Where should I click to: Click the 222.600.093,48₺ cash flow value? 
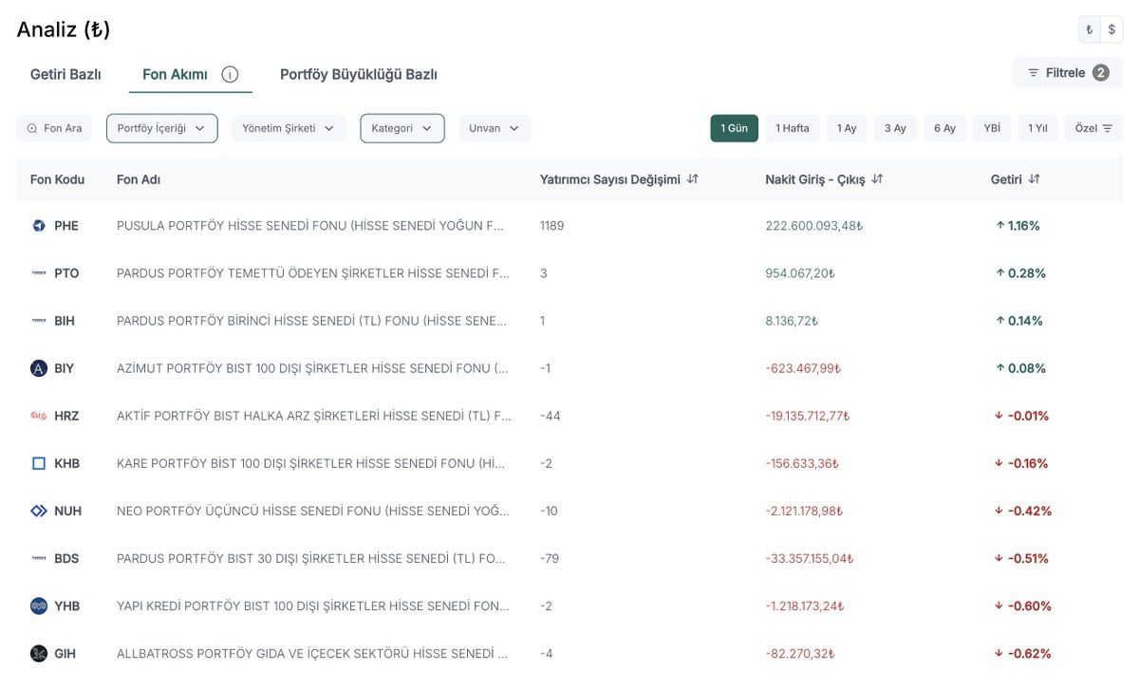[x=814, y=226]
